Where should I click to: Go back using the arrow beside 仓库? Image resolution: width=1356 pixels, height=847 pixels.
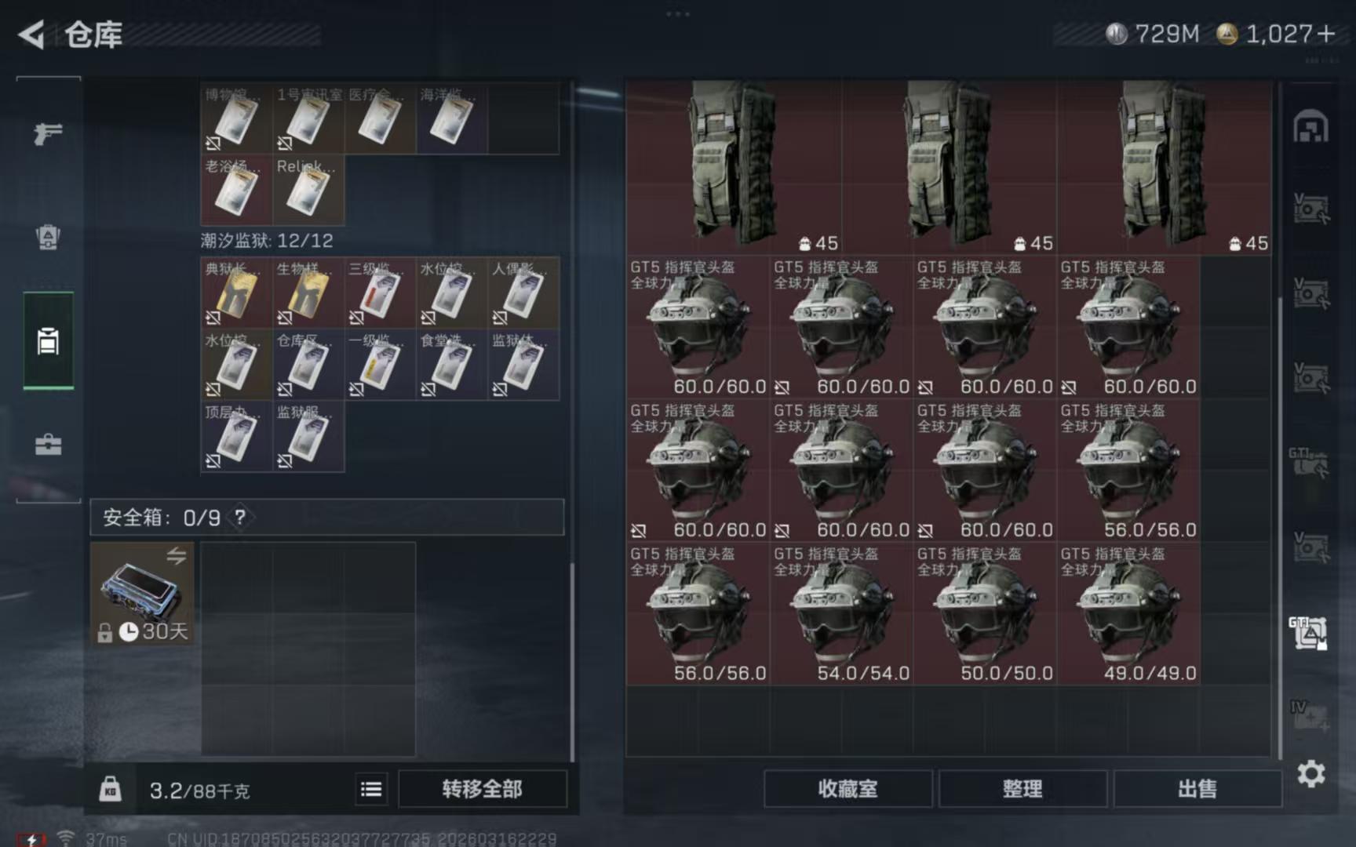(x=31, y=35)
